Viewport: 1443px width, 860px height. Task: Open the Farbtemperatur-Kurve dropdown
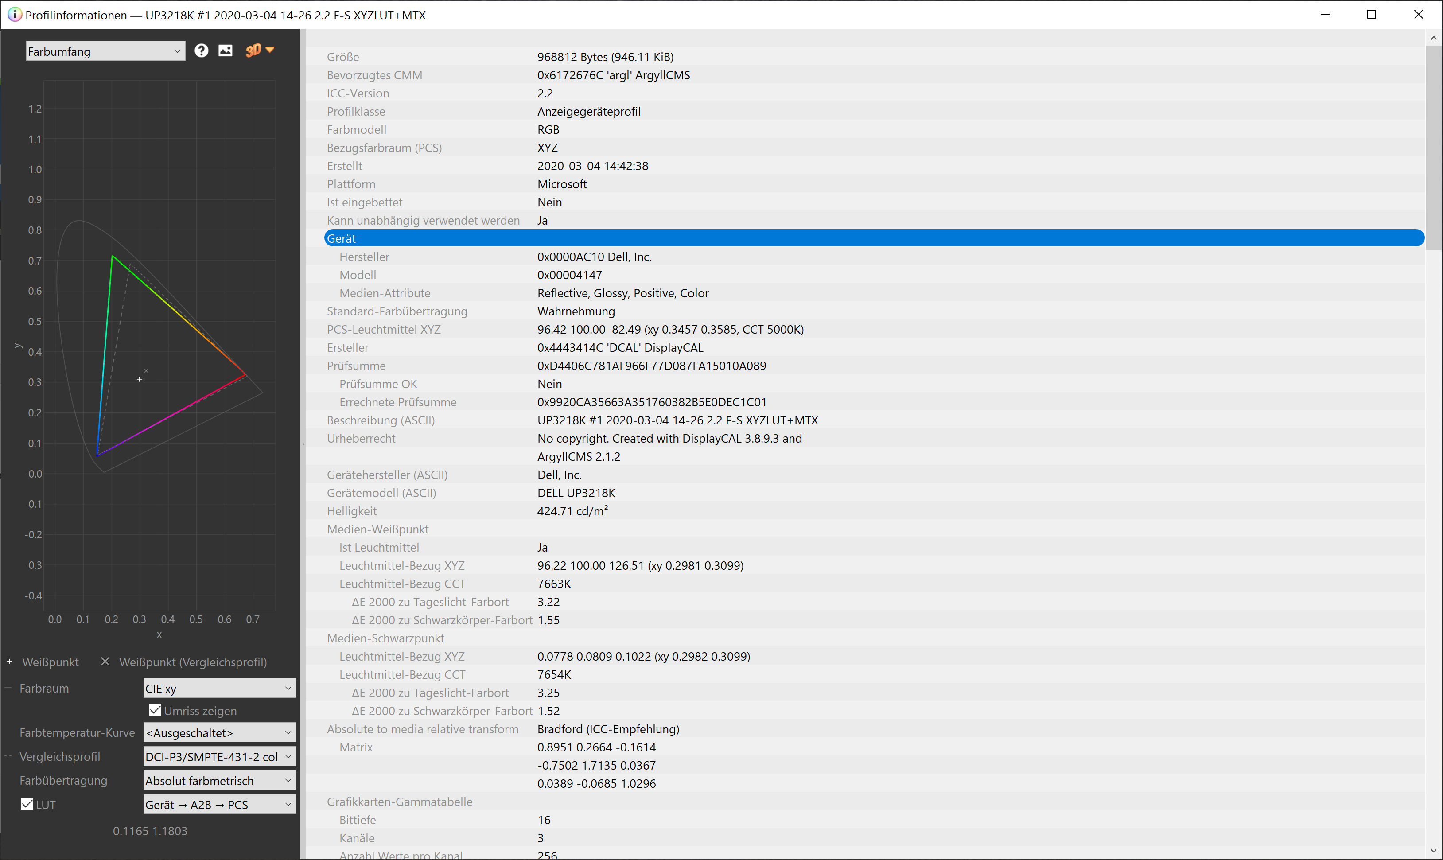click(219, 732)
